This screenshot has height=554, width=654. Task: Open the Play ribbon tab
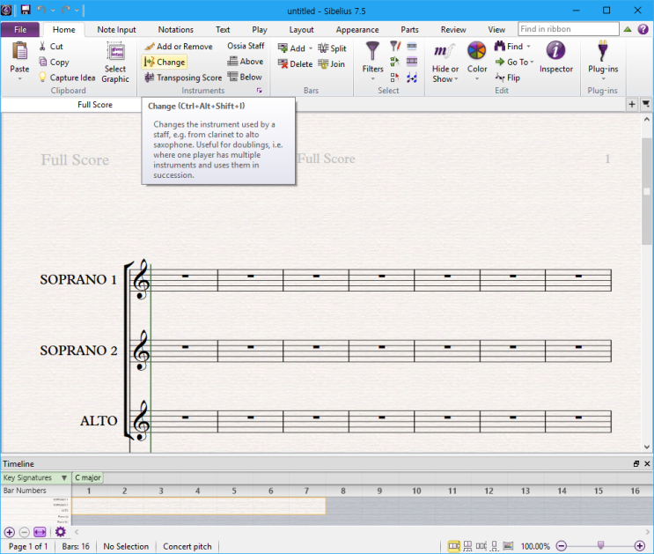click(x=260, y=30)
